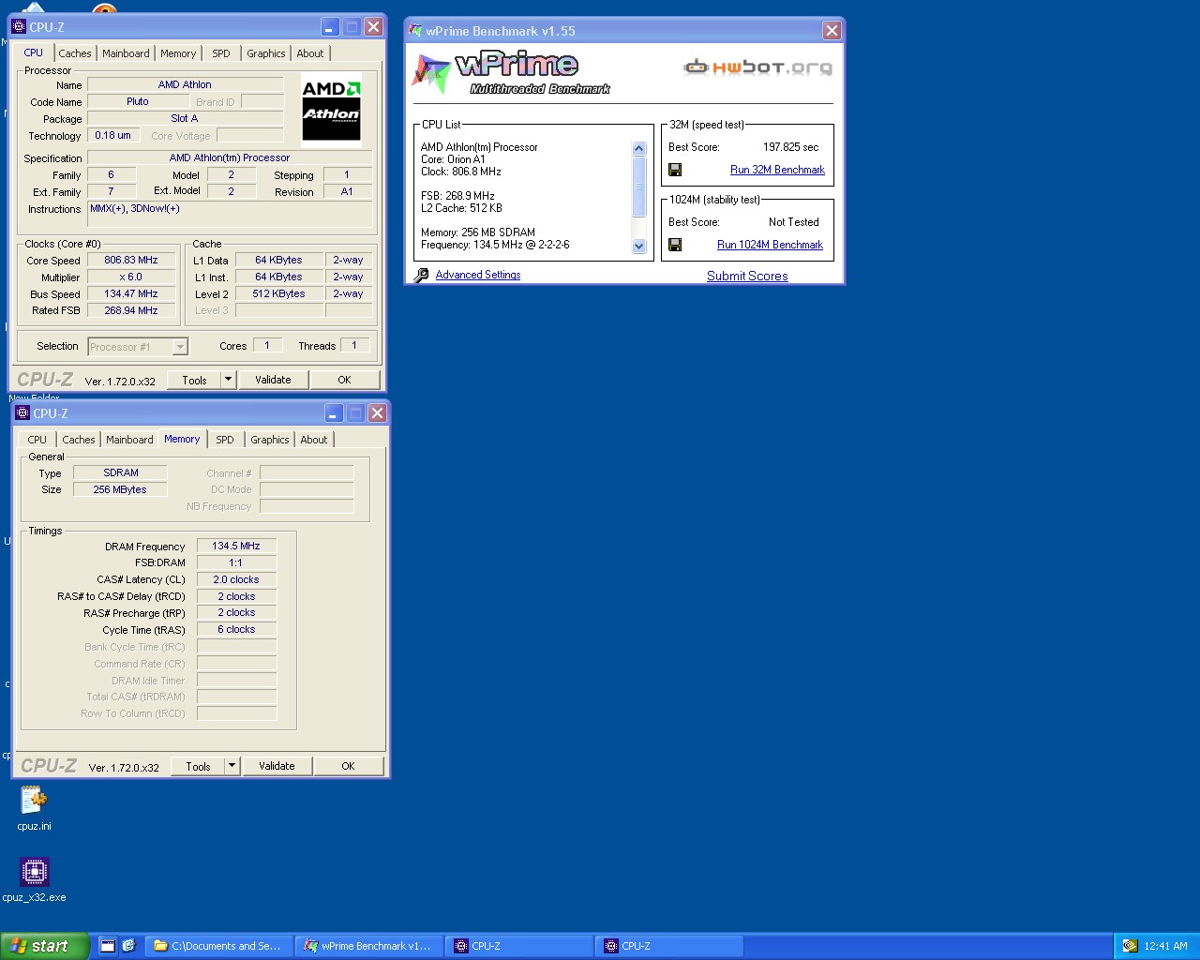Click OK button in top CPU-Z window

point(344,380)
